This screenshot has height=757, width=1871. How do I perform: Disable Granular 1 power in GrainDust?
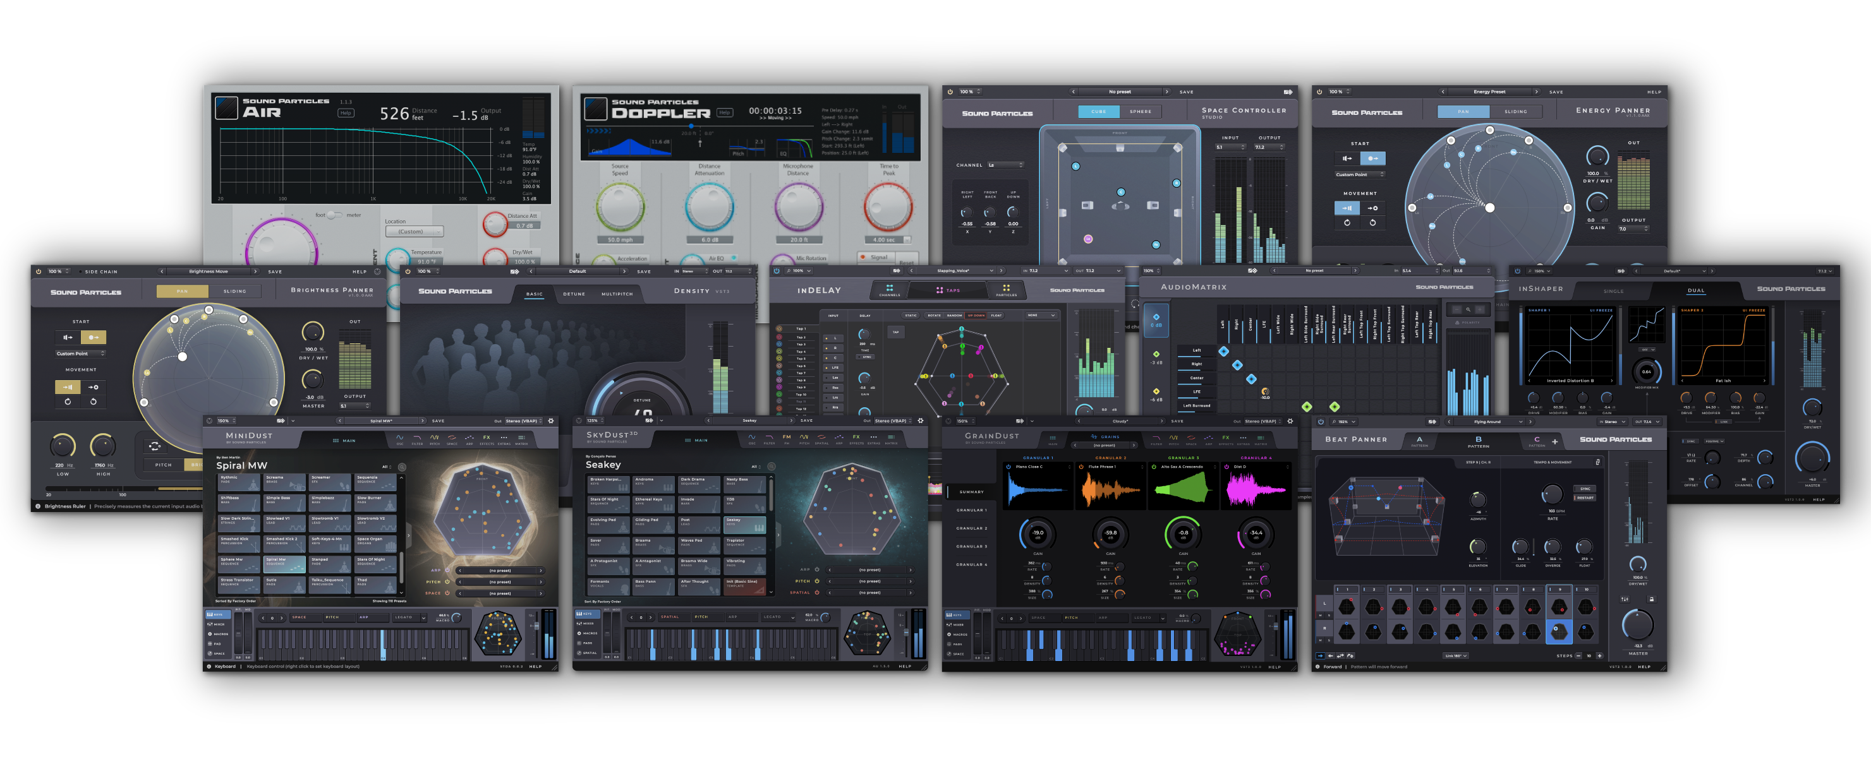(x=1009, y=467)
